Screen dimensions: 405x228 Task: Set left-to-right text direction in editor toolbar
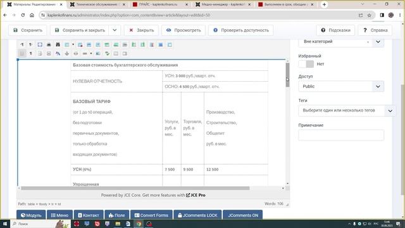point(22,45)
